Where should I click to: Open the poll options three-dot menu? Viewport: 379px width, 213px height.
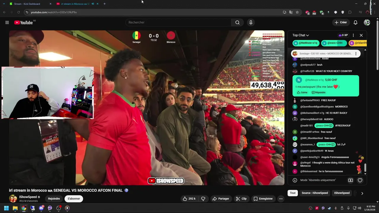tap(356, 54)
